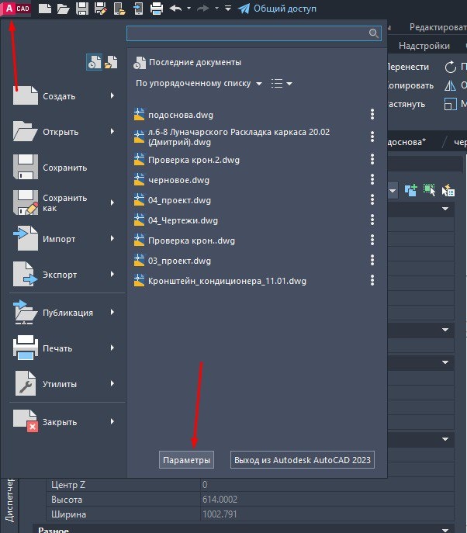Select Сохранить как menu item
Image resolution: width=467 pixels, height=533 pixels.
[64, 203]
